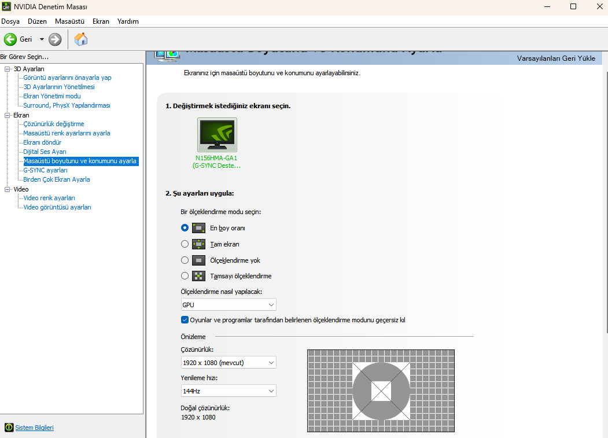Open the Yardım menu
The image size is (608, 438).
128,21
